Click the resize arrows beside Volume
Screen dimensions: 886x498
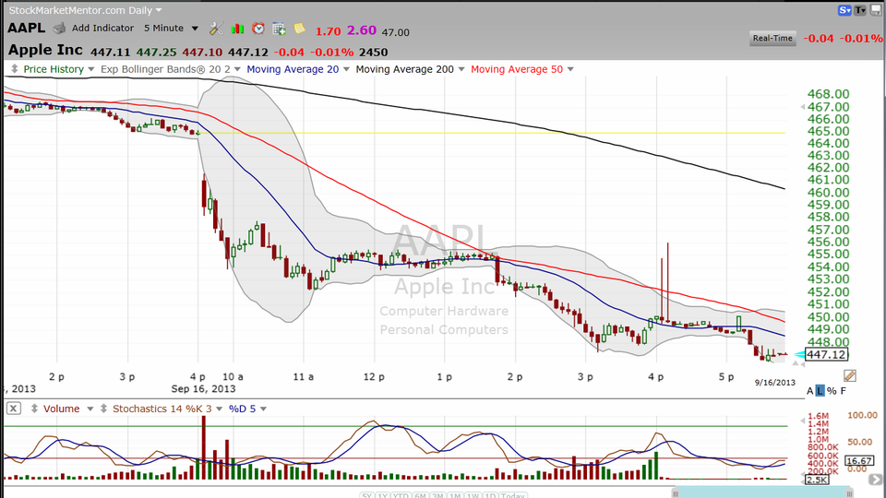tap(34, 409)
